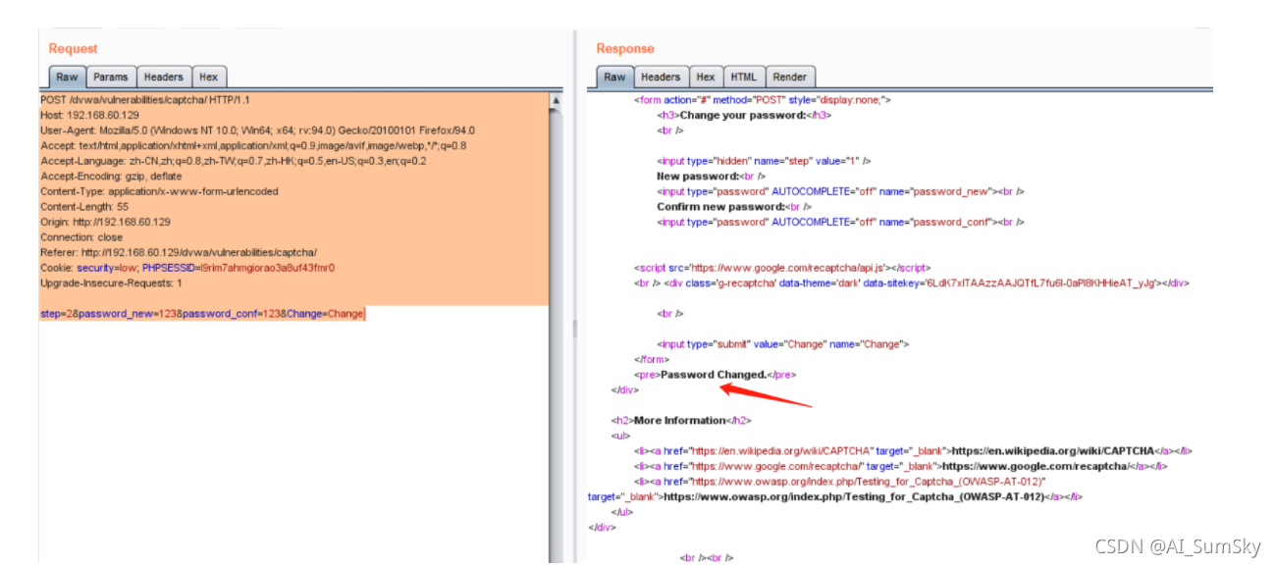Click the POST /dvwa/vulnerabilities/captcha/ request line

pyautogui.click(x=145, y=100)
